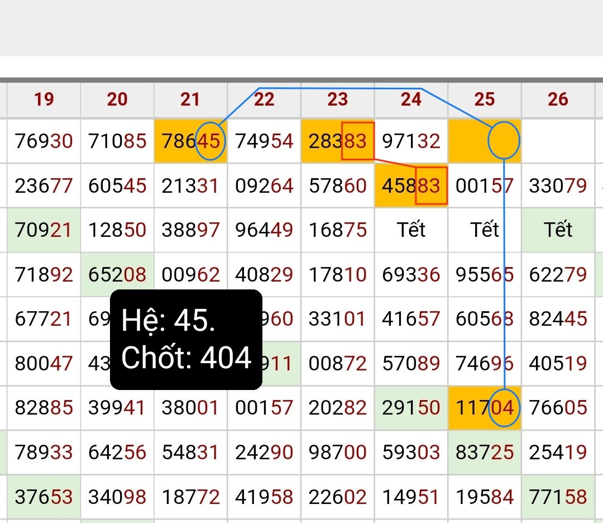Select column header 22
603x523 pixels.
tap(264, 99)
